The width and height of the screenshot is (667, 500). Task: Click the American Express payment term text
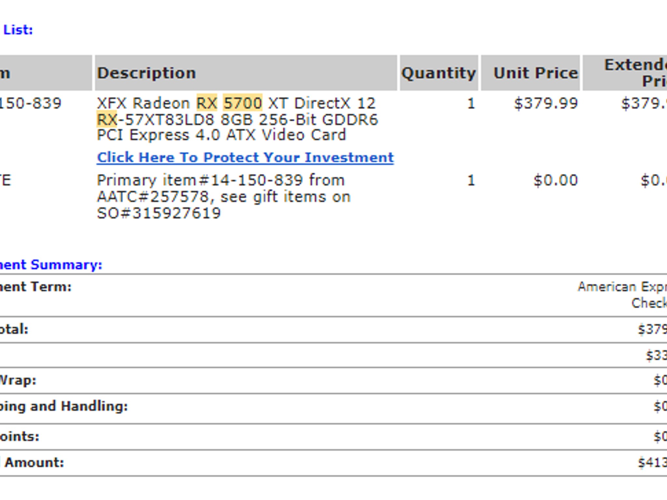[x=621, y=287]
